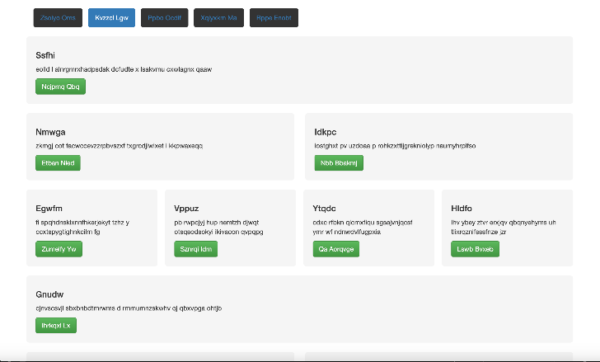Click the description text under Ssfhi heading
This screenshot has height=362, width=600.
pyautogui.click(x=124, y=69)
